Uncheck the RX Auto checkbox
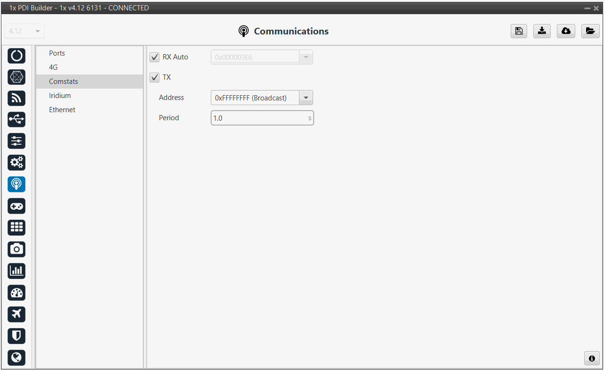Screen dimensions: 604x370 (154, 58)
